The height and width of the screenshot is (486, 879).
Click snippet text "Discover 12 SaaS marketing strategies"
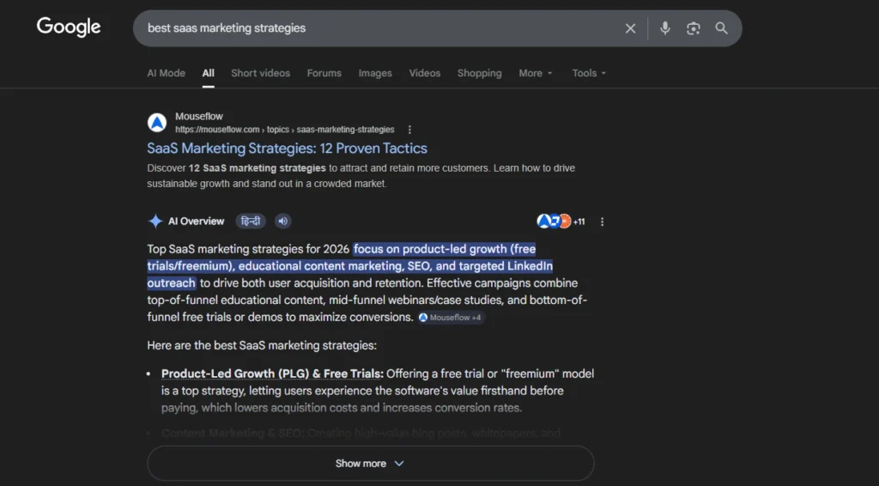point(236,168)
